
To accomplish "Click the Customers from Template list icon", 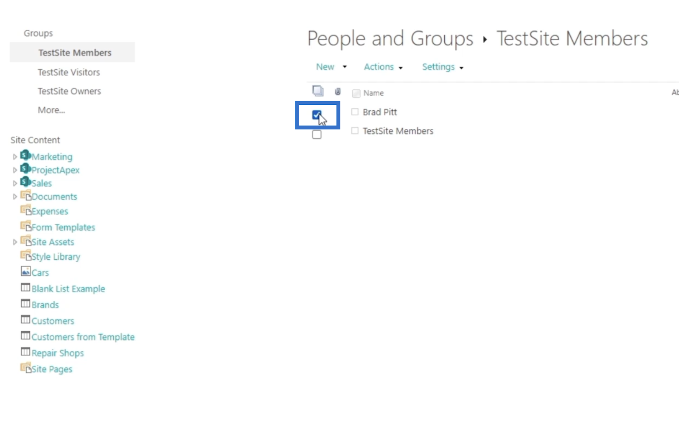I will [x=25, y=336].
